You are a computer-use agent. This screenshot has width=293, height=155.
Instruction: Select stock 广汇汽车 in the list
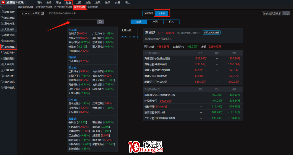[x=103, y=33]
